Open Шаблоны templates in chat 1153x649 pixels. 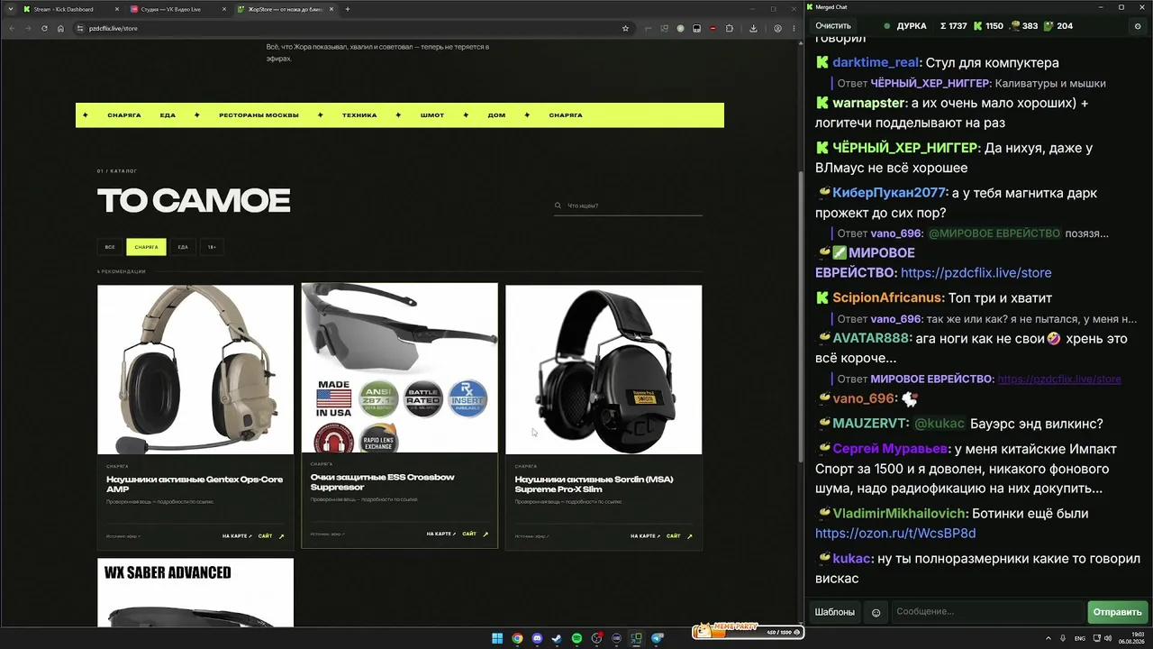(x=835, y=612)
